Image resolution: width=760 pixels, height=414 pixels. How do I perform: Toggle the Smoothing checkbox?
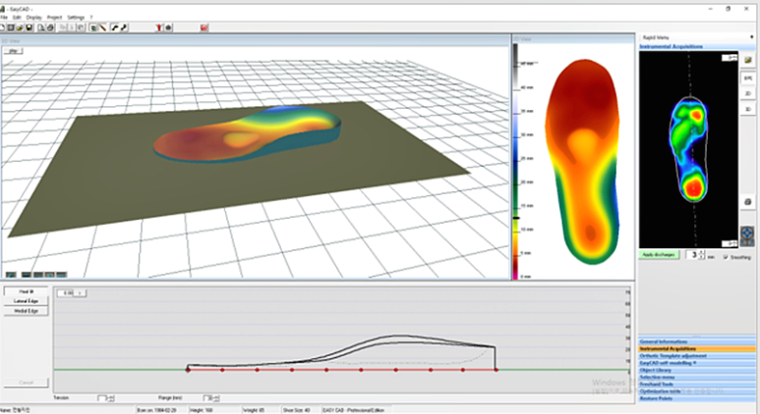coord(726,257)
